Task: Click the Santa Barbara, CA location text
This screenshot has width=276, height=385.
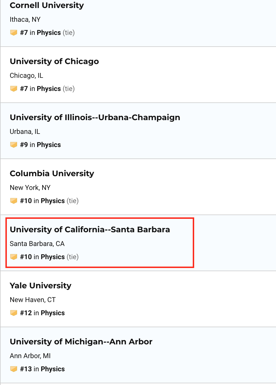Action: 37,244
